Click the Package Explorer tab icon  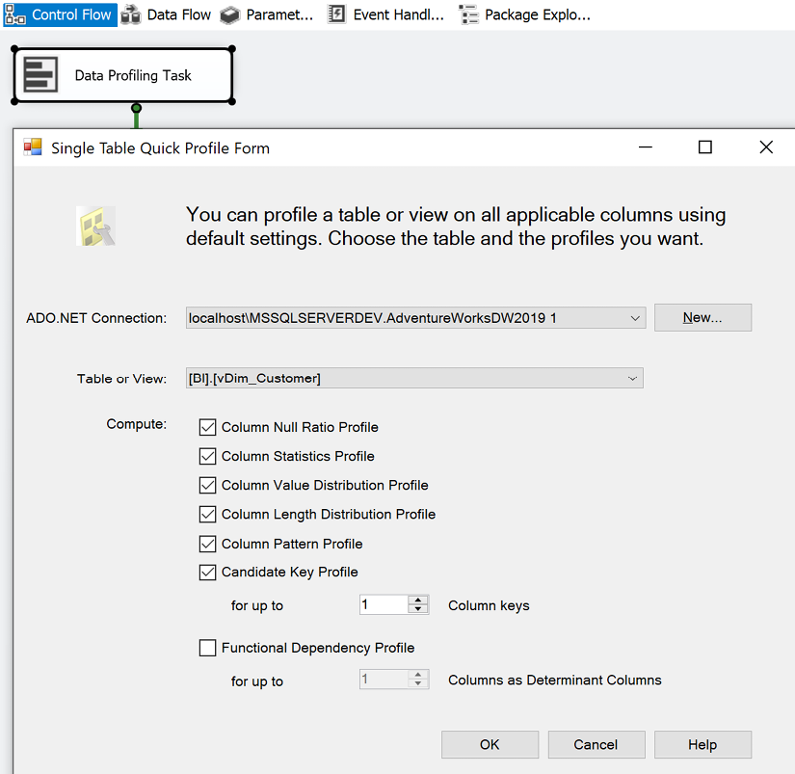click(x=468, y=14)
